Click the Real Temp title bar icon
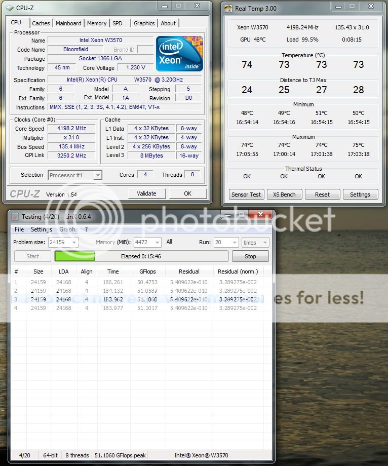Image resolution: width=388 pixels, height=466 pixels. click(x=228, y=9)
